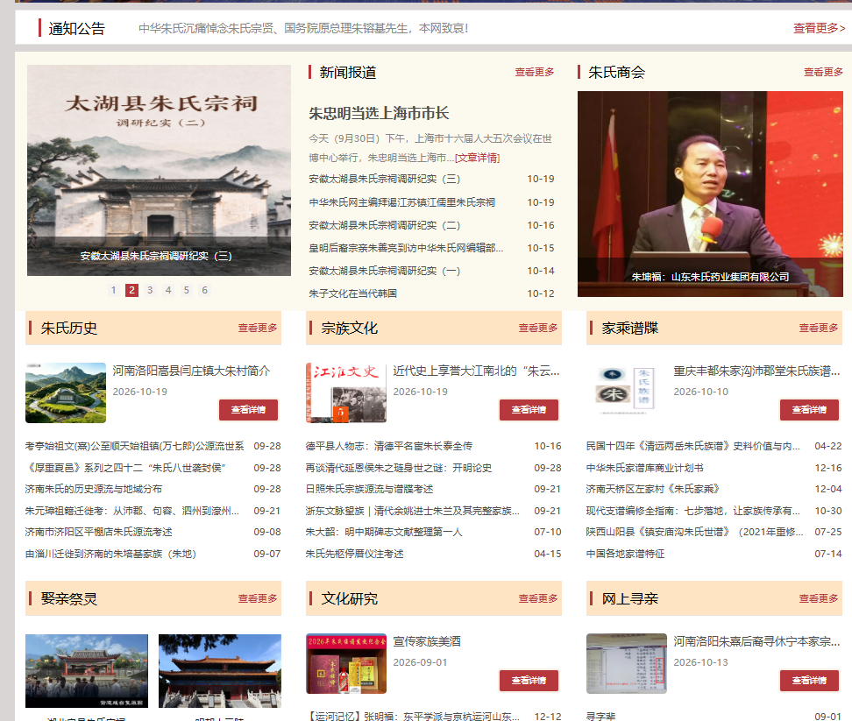The height and width of the screenshot is (721, 852).
Task: Open 查看更多 for 家乘谱牒
Action: click(x=819, y=328)
